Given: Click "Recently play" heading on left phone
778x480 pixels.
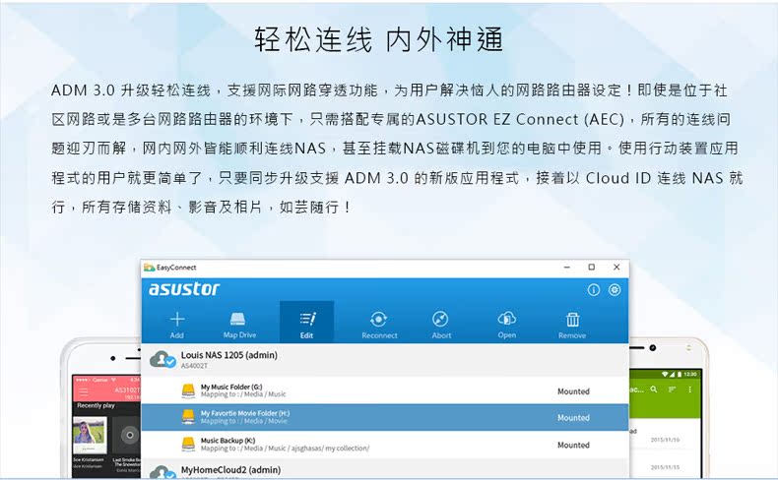Looking at the screenshot, I should point(96,405).
